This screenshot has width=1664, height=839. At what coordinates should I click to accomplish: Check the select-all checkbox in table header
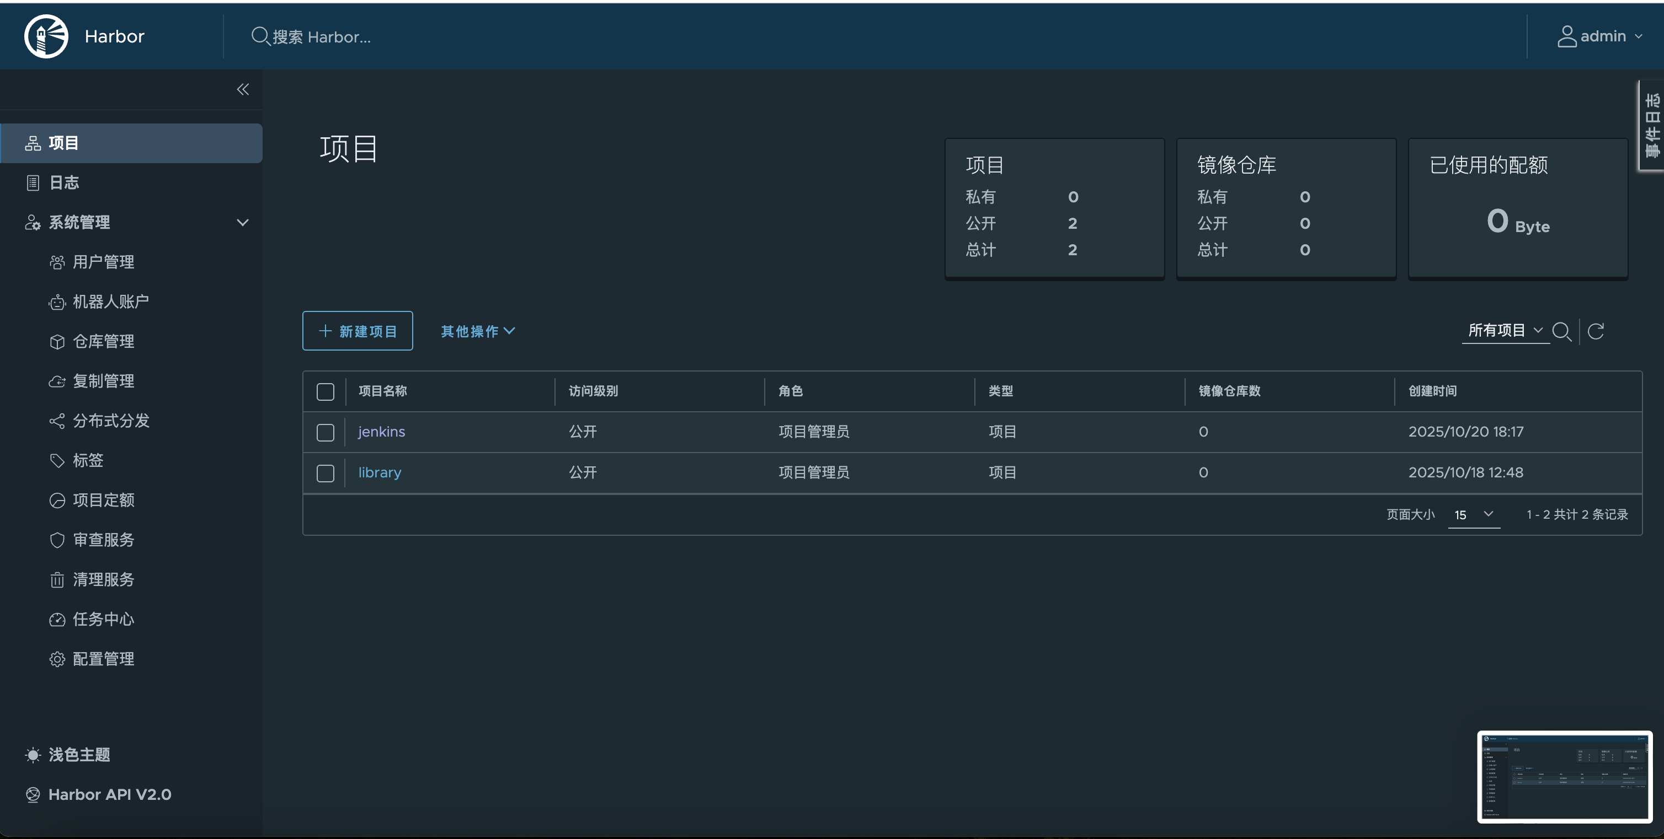(325, 391)
